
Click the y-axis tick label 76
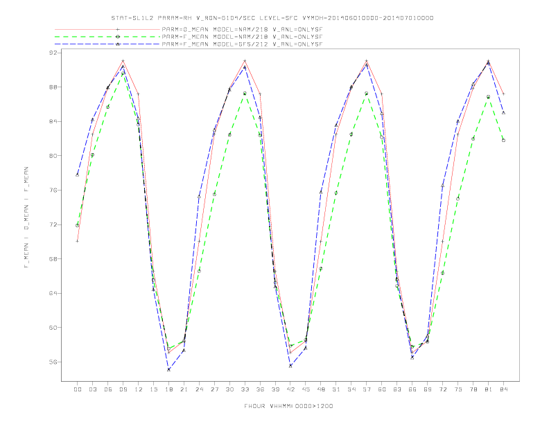point(53,190)
